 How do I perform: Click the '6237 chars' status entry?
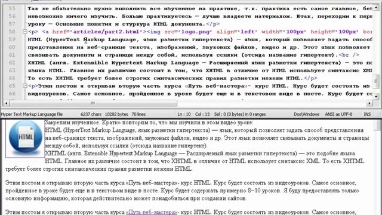[91, 114]
